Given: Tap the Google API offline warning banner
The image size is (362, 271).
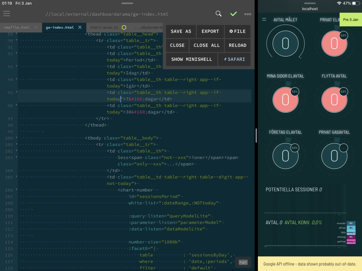Looking at the screenshot, I should pyautogui.click(x=310, y=264).
